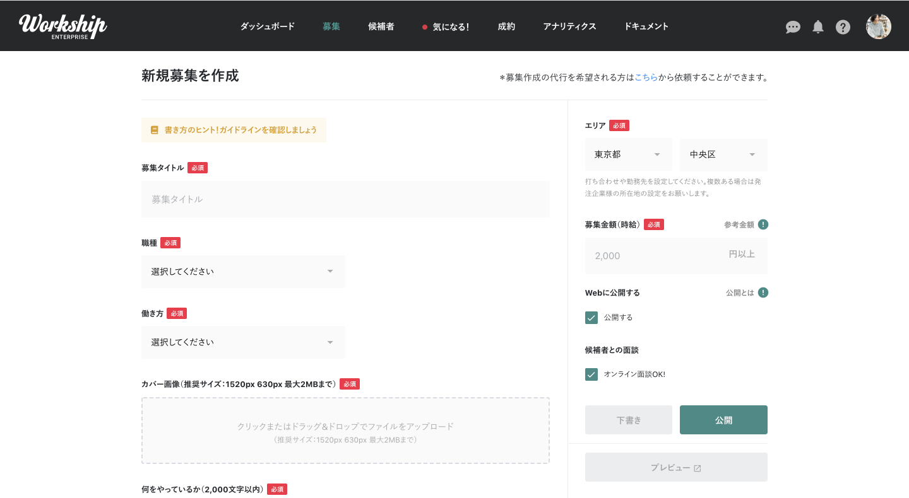The width and height of the screenshot is (909, 498).
Task: Follow the こちら link for proxy request
Action: (x=646, y=78)
